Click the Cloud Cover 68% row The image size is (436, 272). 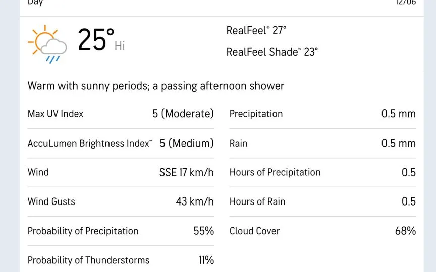[322, 231]
